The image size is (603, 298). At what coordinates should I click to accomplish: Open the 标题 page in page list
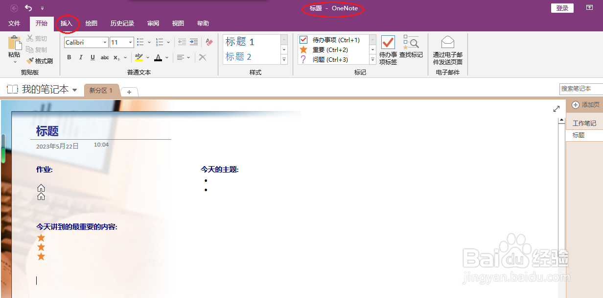pyautogui.click(x=584, y=135)
